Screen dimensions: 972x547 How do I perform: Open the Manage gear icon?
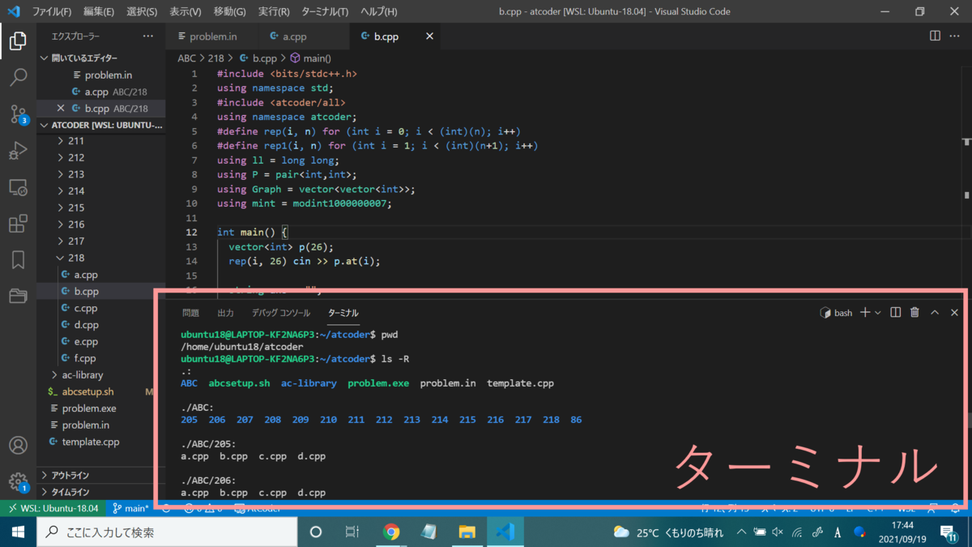click(18, 481)
